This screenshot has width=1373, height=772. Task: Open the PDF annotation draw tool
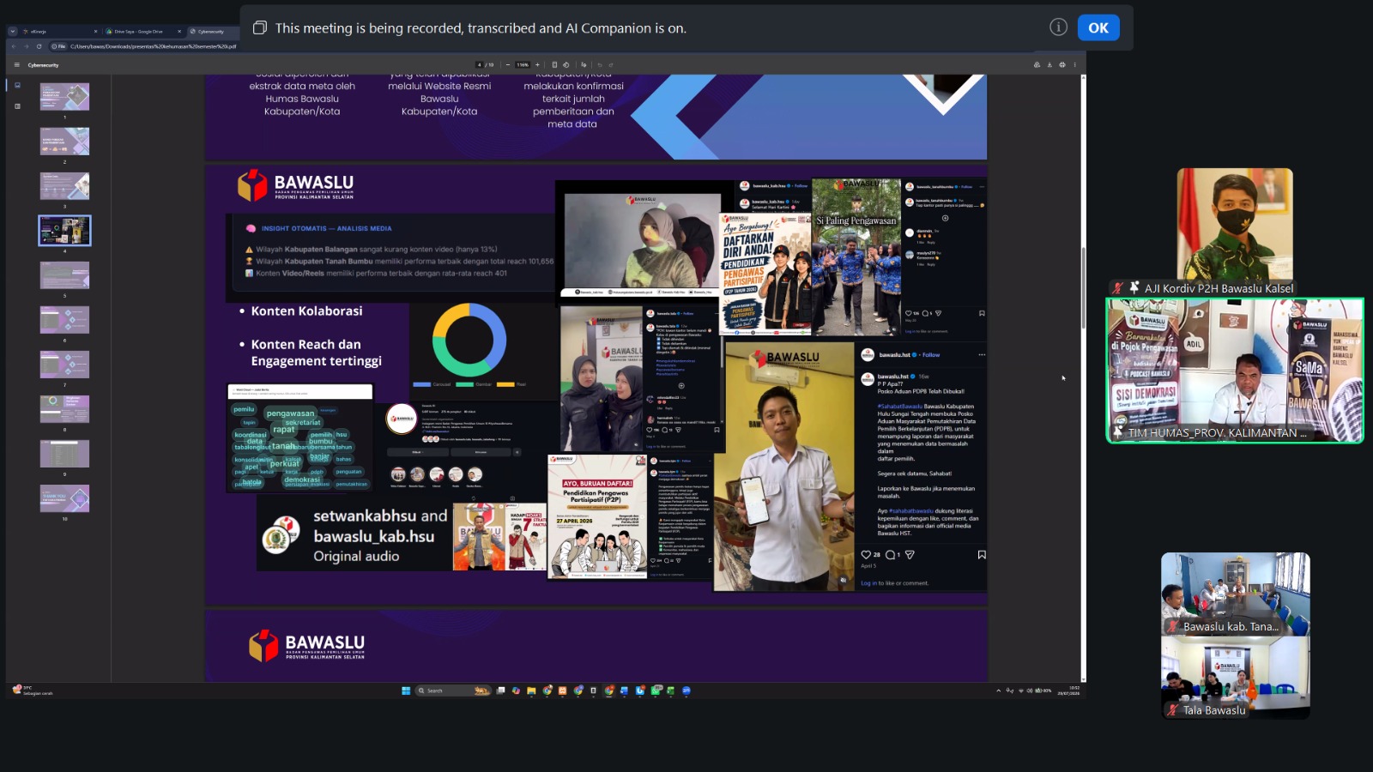click(584, 64)
